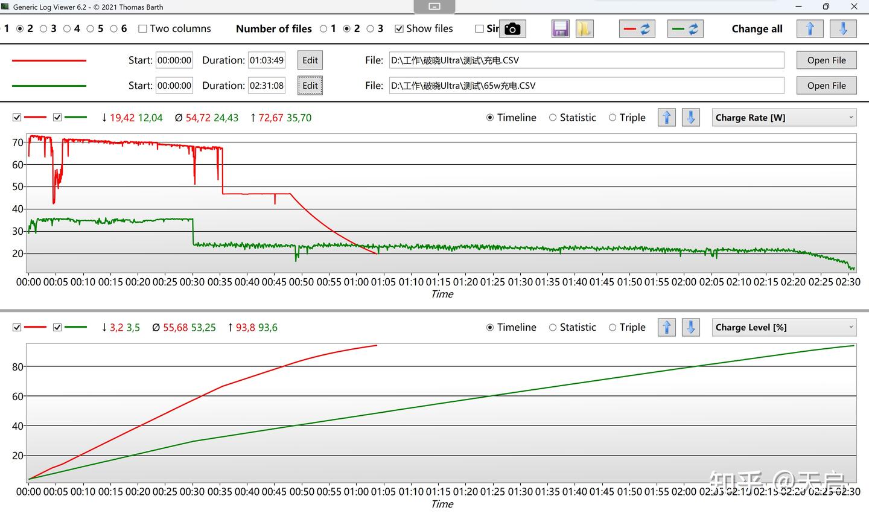
Task: Select Timeline view for Charge Rate chart
Action: pyautogui.click(x=490, y=118)
